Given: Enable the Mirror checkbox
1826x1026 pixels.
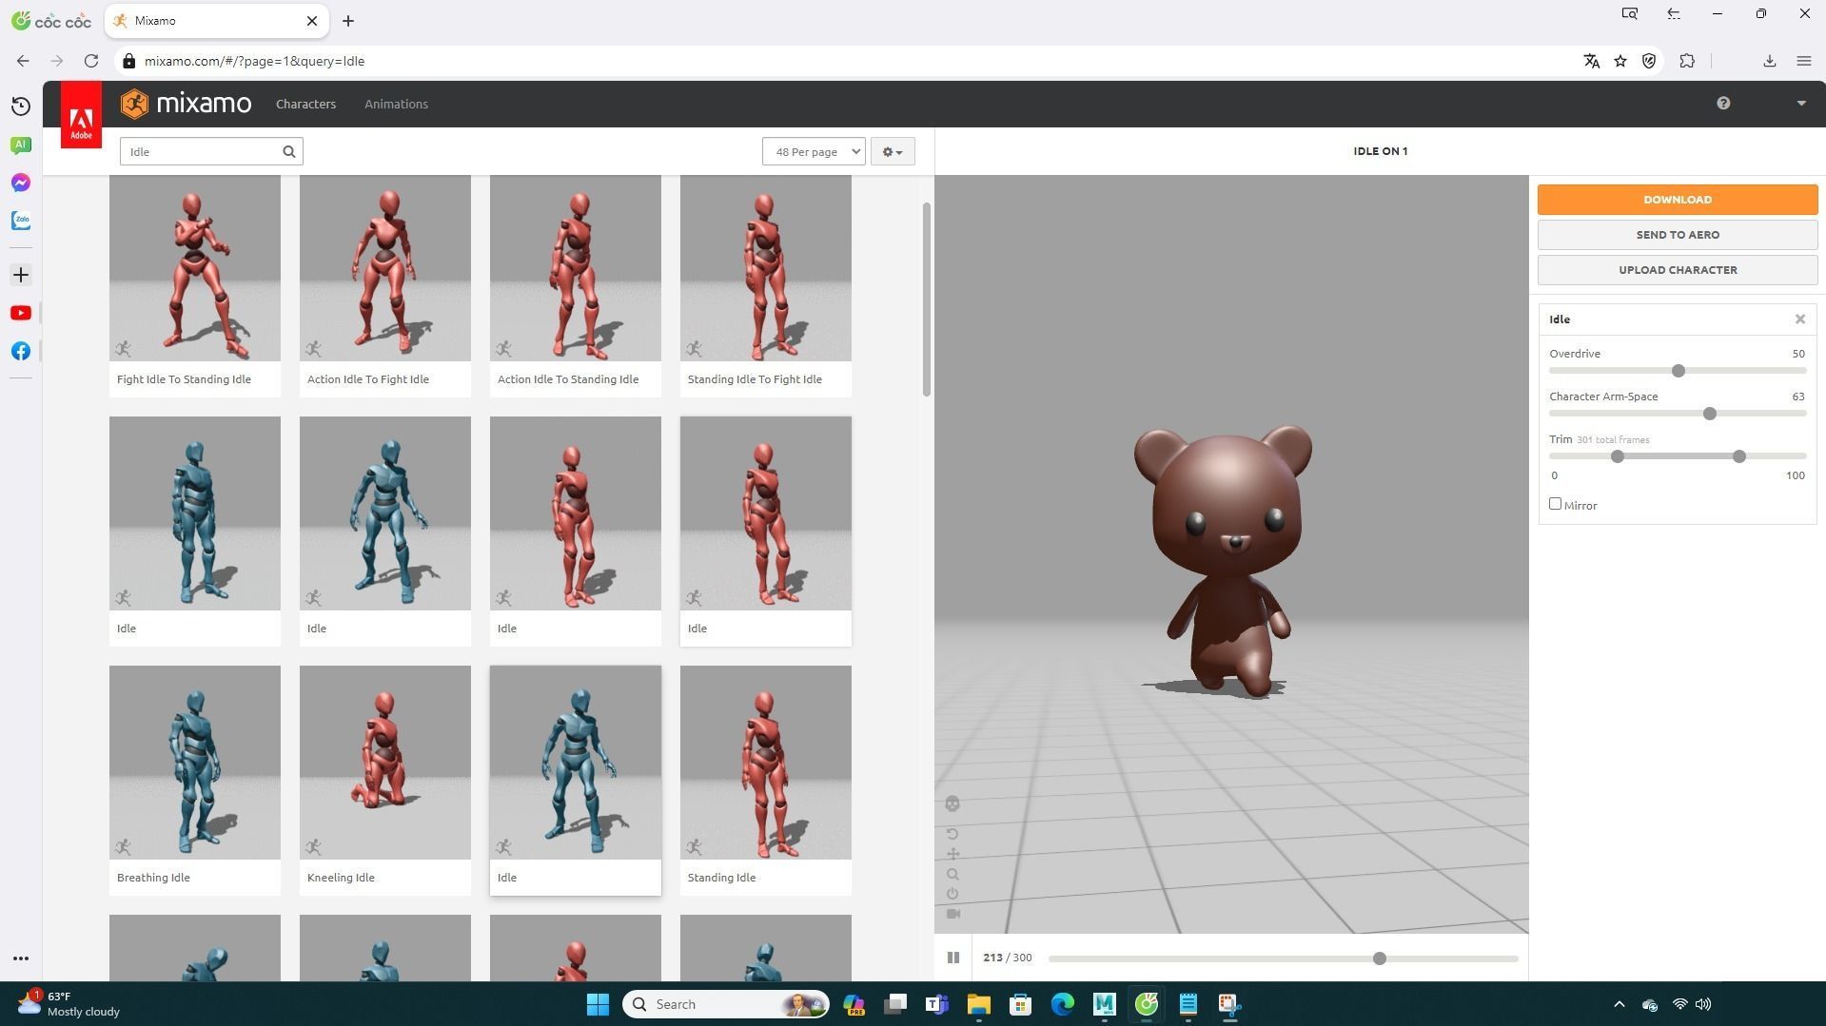Looking at the screenshot, I should click(x=1556, y=504).
